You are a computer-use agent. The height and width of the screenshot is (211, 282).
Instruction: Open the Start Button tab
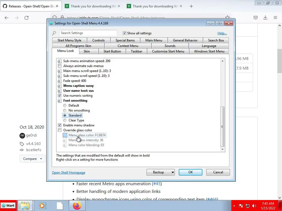(112, 51)
